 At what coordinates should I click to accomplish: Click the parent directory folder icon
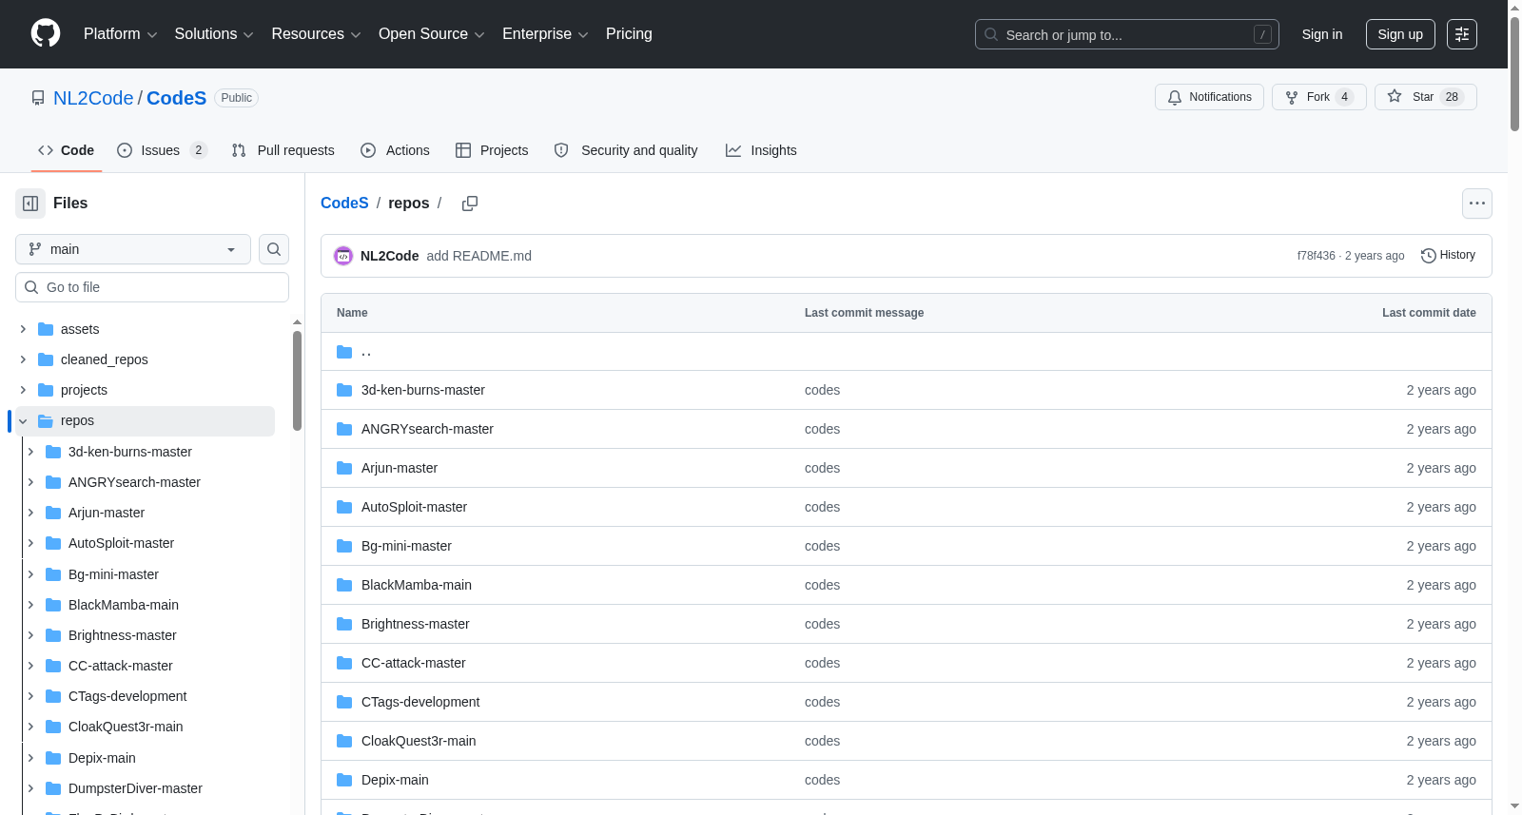(344, 352)
